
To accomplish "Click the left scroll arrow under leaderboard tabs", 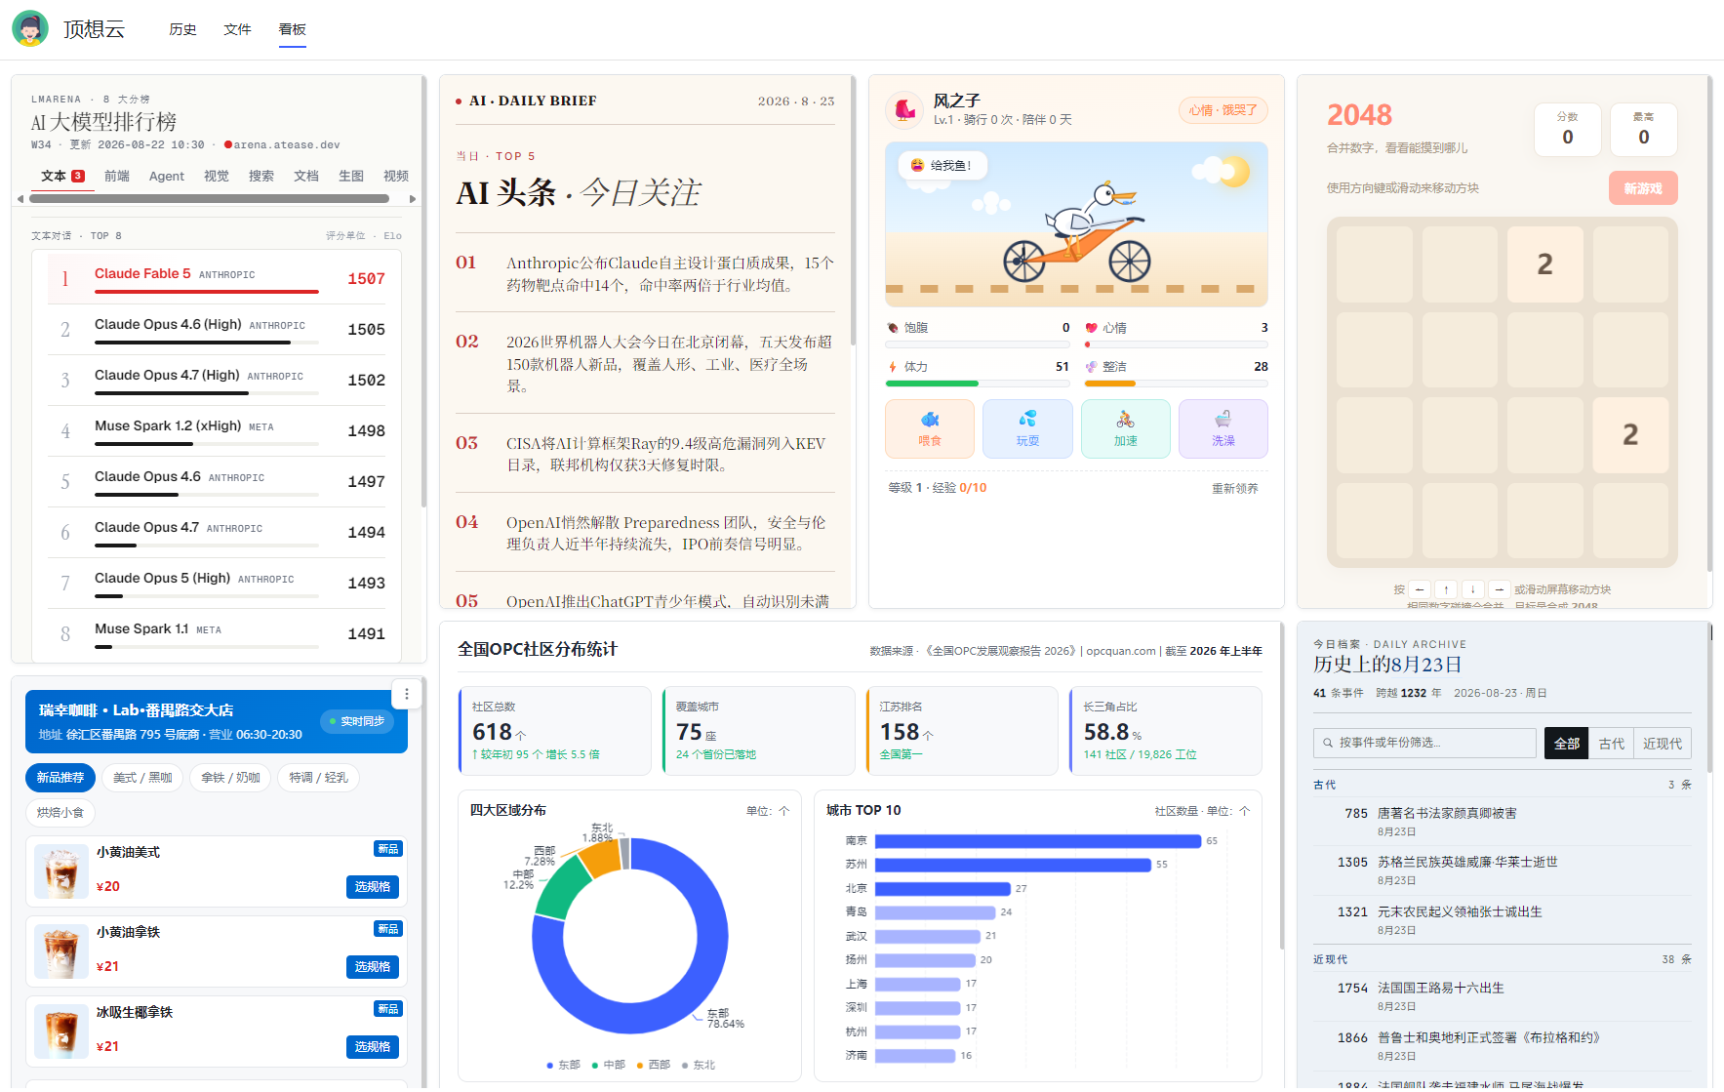I will click(20, 199).
